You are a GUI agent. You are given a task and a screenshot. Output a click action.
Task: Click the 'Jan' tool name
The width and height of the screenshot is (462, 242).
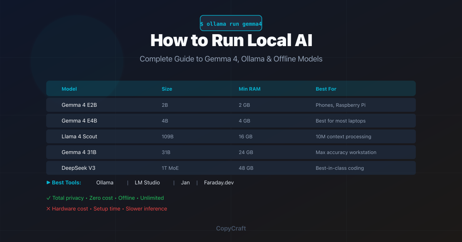[x=185, y=182]
